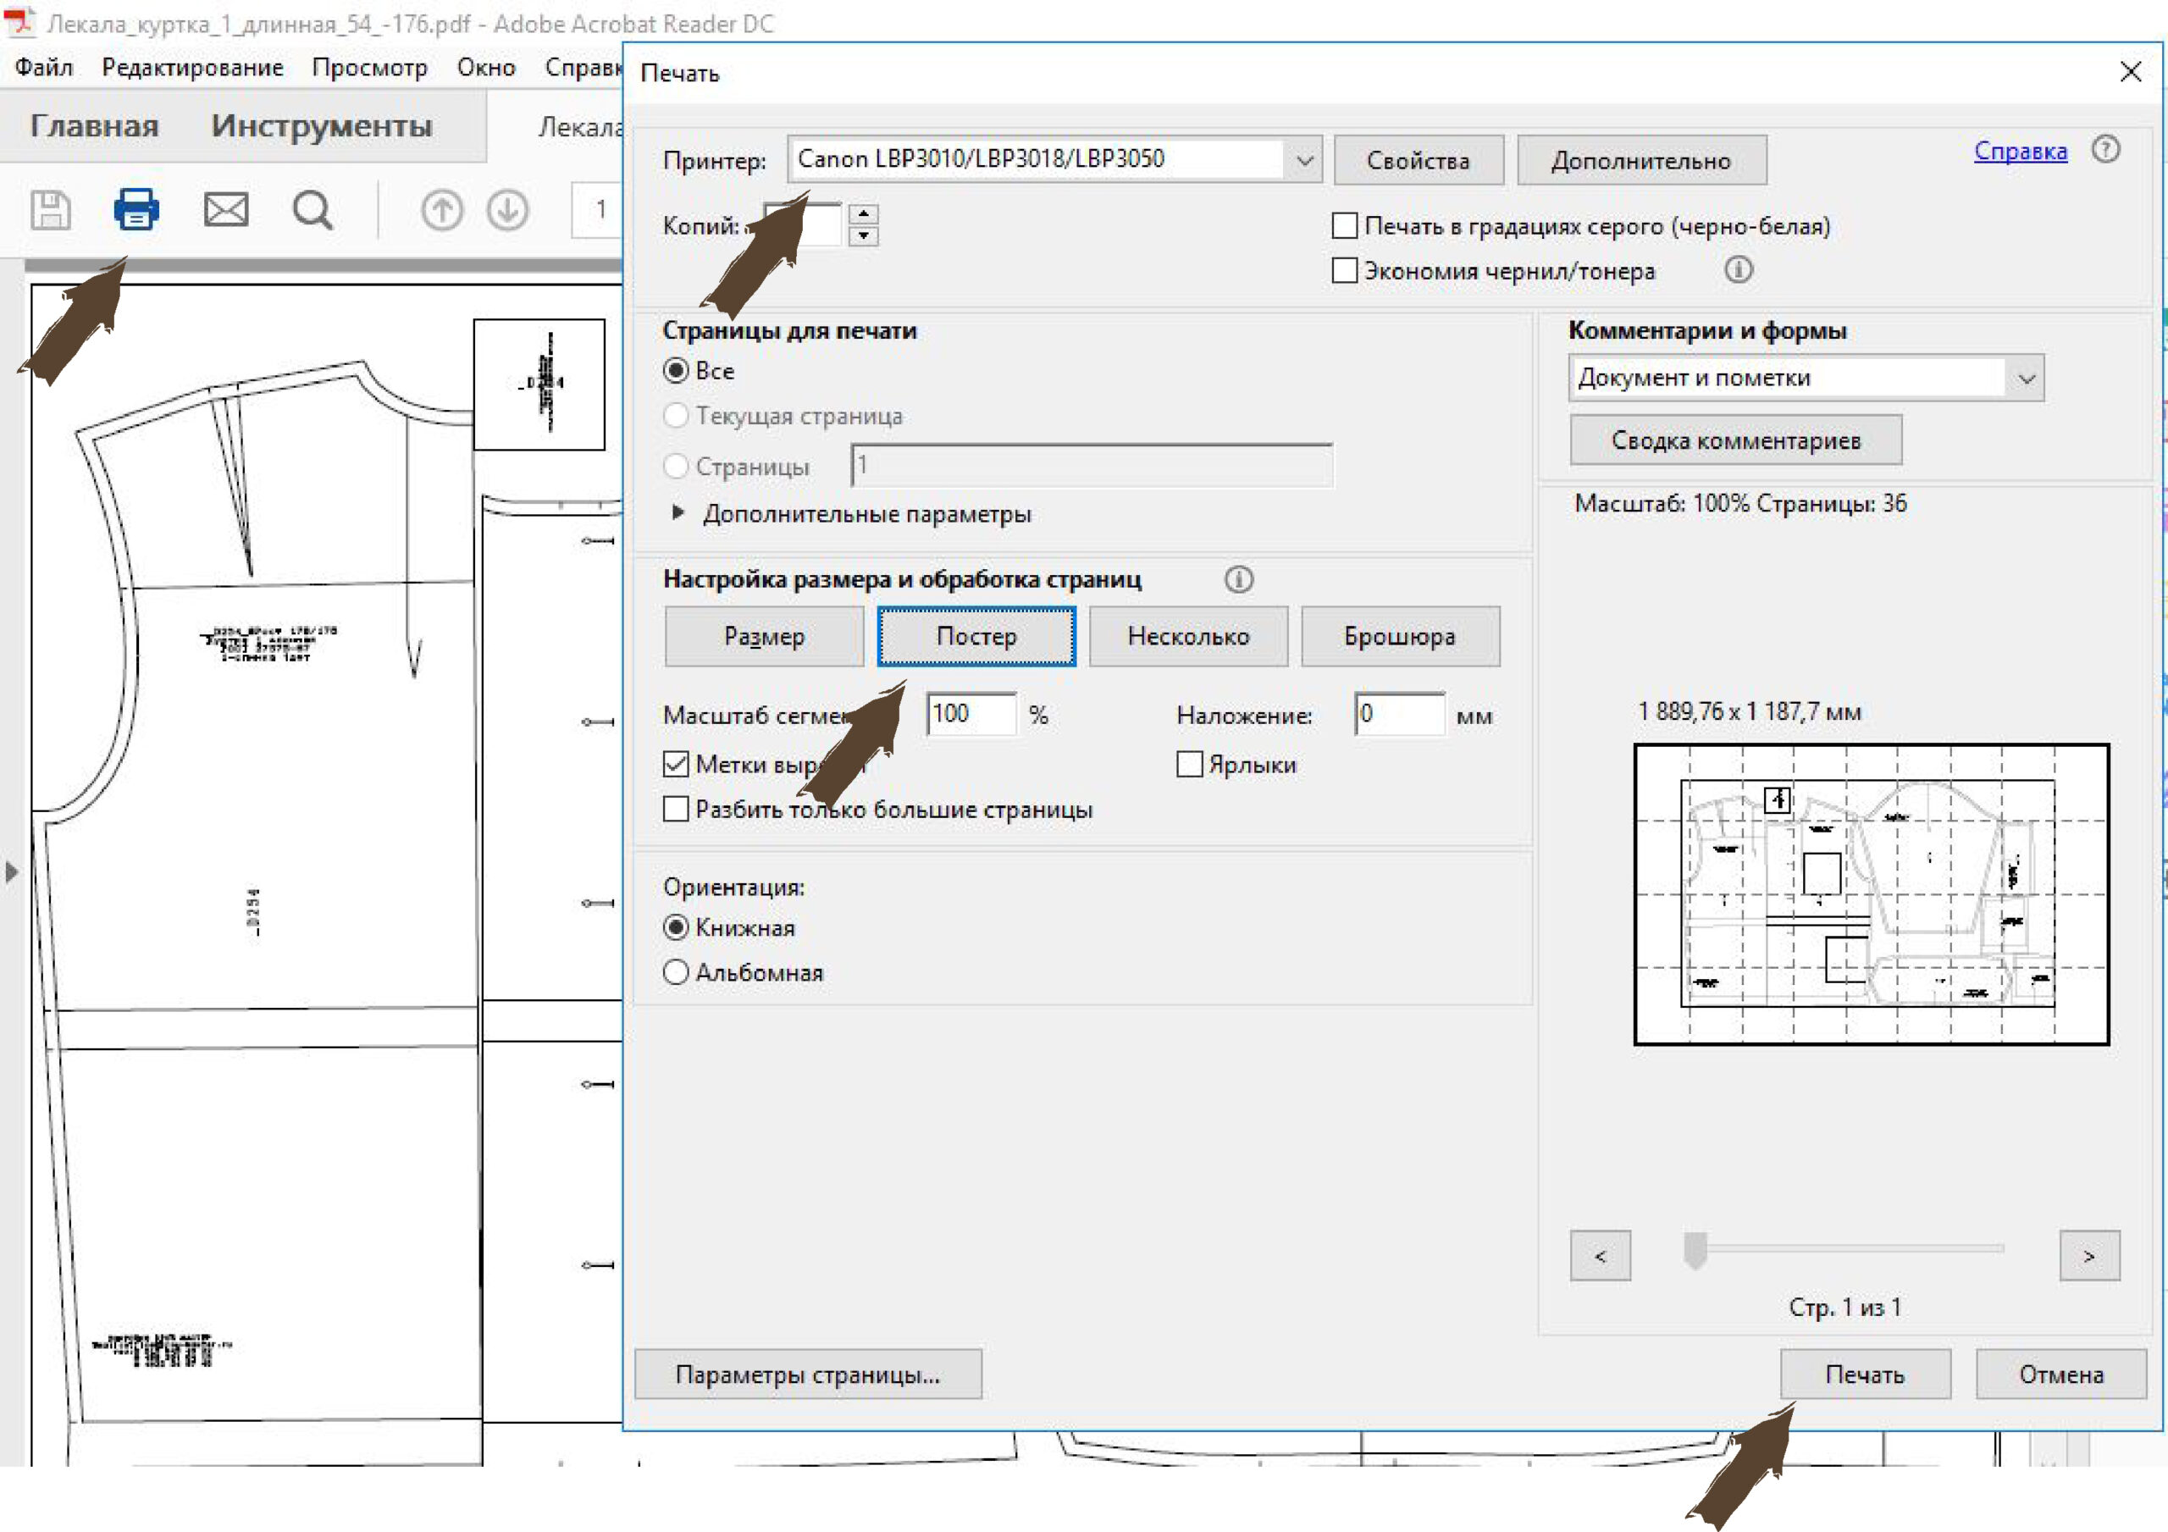Click the search magnifier toolbar icon
This screenshot has width=2168, height=1532.
(x=312, y=211)
